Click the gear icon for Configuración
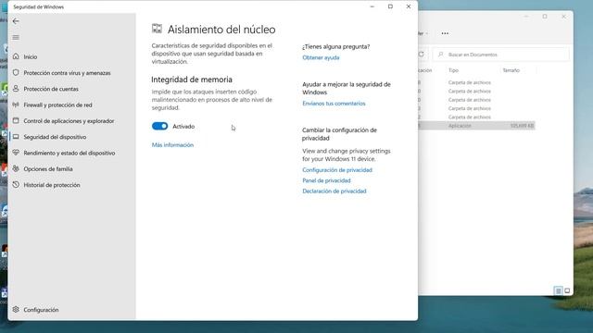The image size is (593, 333). pyautogui.click(x=16, y=309)
